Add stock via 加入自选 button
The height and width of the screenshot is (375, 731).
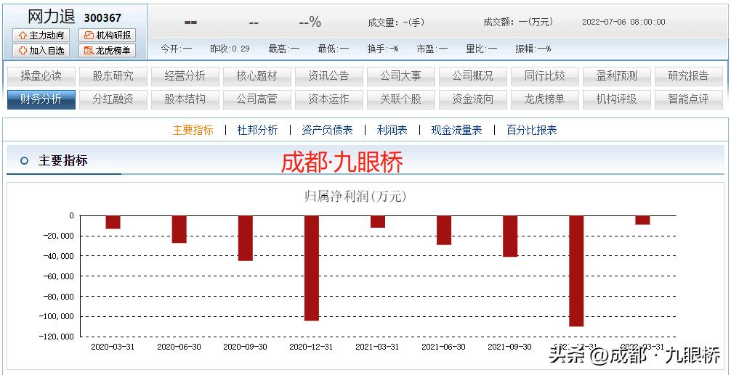41,50
